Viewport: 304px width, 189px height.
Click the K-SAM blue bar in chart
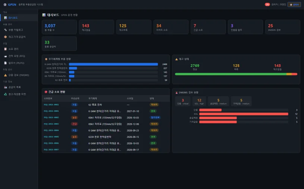tap(113, 64)
